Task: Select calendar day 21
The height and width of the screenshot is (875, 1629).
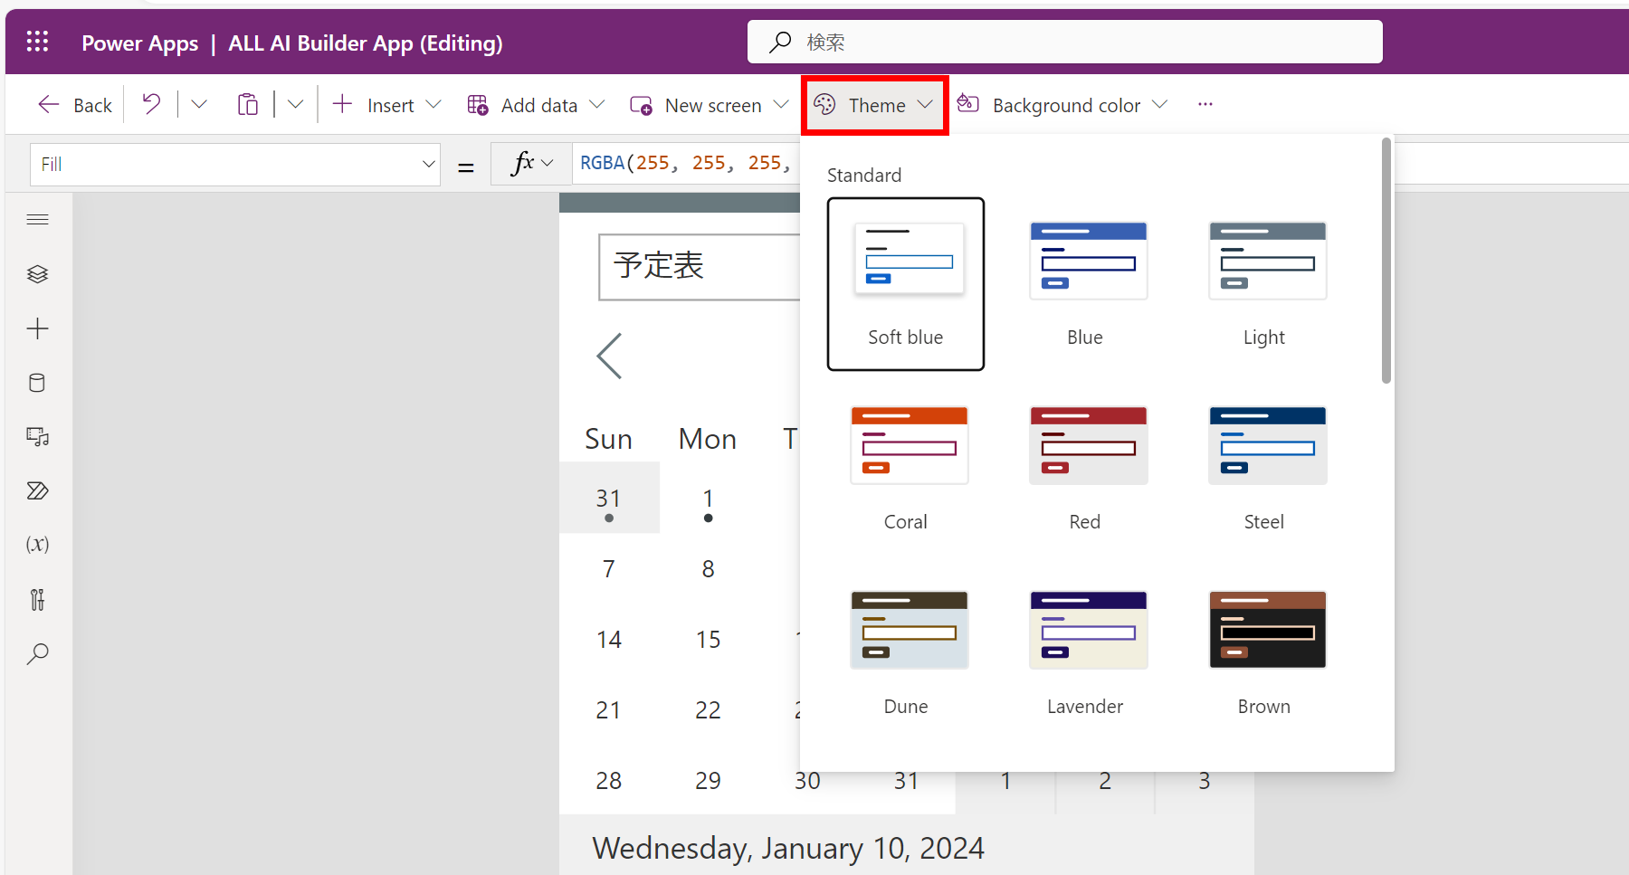Action: [609, 710]
